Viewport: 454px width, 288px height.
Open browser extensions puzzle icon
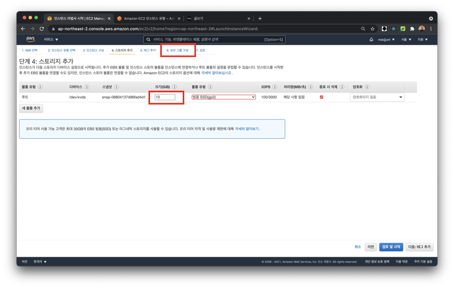[412, 29]
